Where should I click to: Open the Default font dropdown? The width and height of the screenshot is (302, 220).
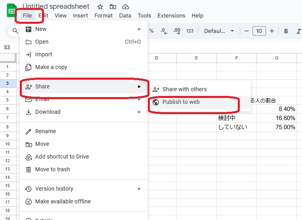[x=219, y=31]
